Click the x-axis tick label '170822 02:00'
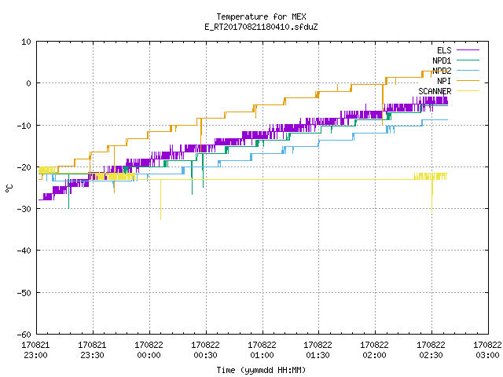 pos(374,350)
